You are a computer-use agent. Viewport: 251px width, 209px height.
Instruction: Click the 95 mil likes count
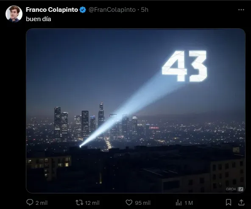[142, 203]
